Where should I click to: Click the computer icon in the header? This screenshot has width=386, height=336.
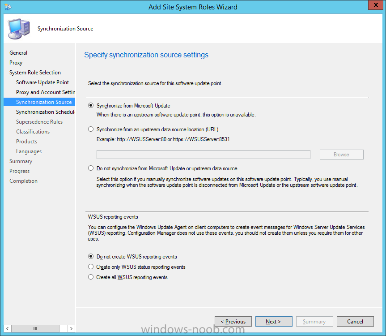(19, 29)
